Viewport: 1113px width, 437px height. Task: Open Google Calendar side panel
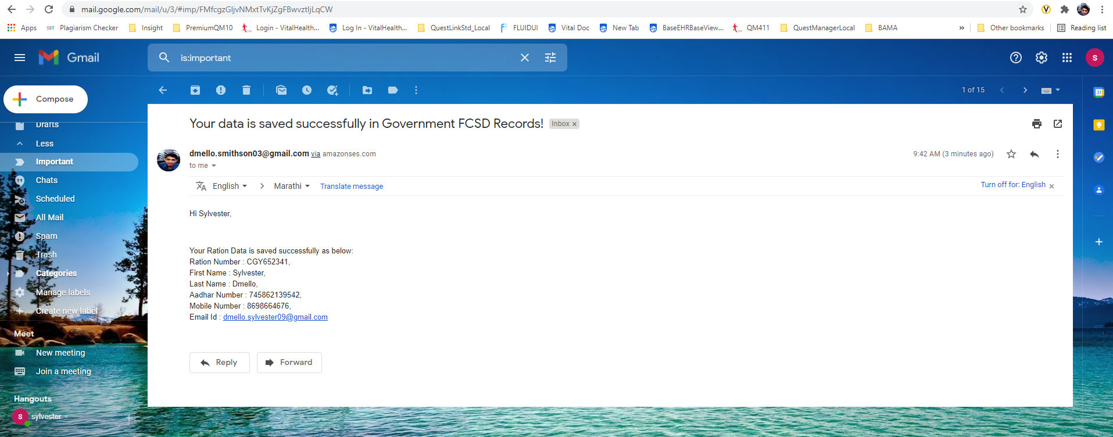(x=1098, y=92)
